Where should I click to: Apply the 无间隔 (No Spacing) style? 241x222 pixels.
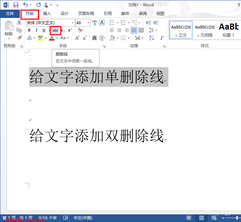coord(205,30)
